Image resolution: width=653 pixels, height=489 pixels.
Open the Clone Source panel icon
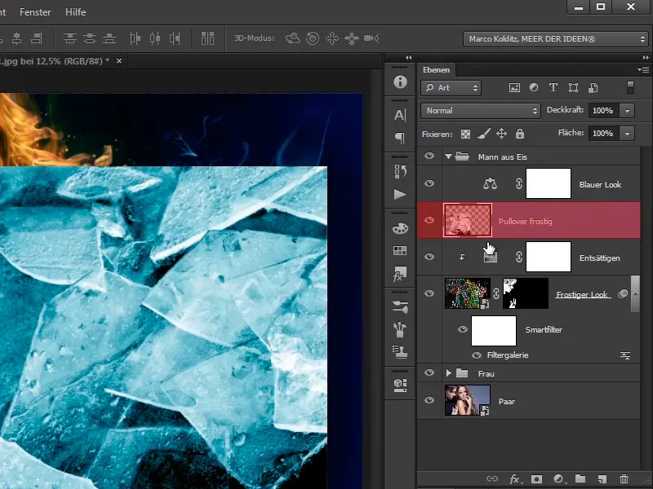tap(400, 352)
